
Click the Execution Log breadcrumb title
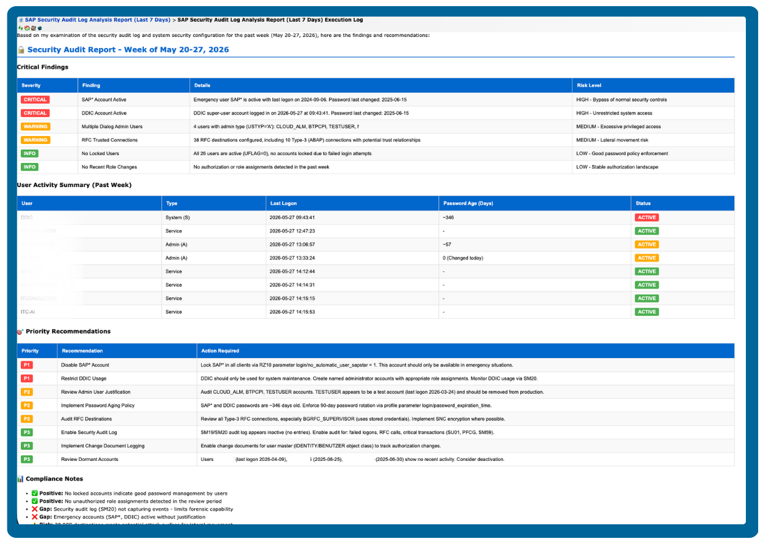(x=270, y=20)
